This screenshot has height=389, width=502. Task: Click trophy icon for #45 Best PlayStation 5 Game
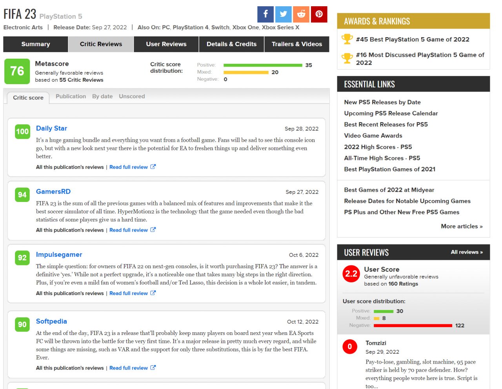[347, 39]
